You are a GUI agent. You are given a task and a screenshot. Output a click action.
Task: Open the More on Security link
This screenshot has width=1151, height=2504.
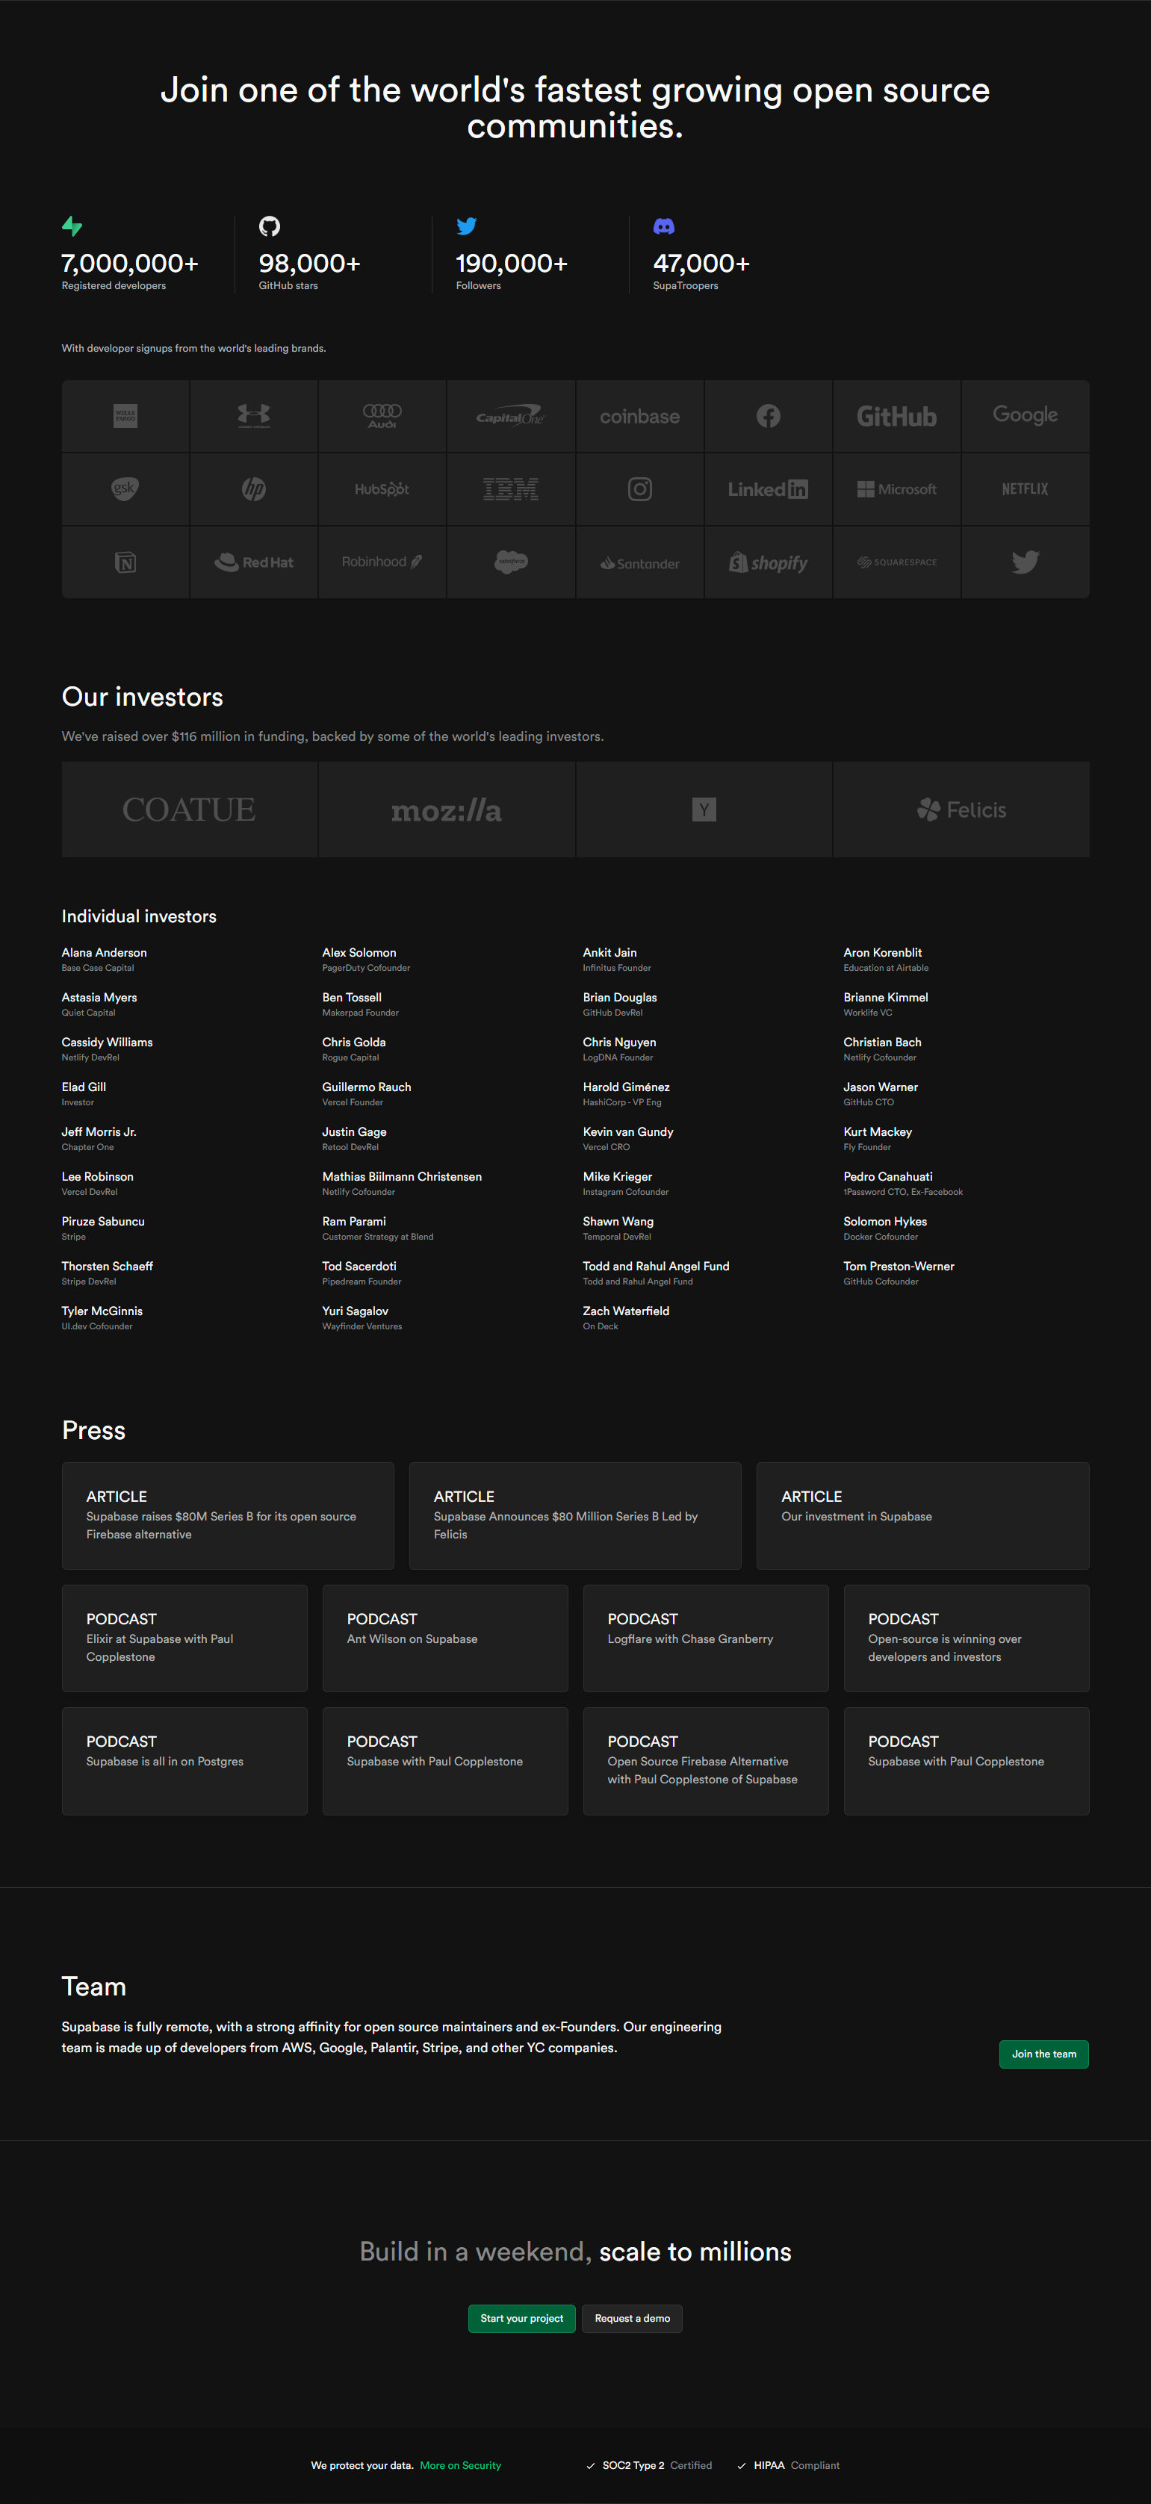pos(460,2465)
